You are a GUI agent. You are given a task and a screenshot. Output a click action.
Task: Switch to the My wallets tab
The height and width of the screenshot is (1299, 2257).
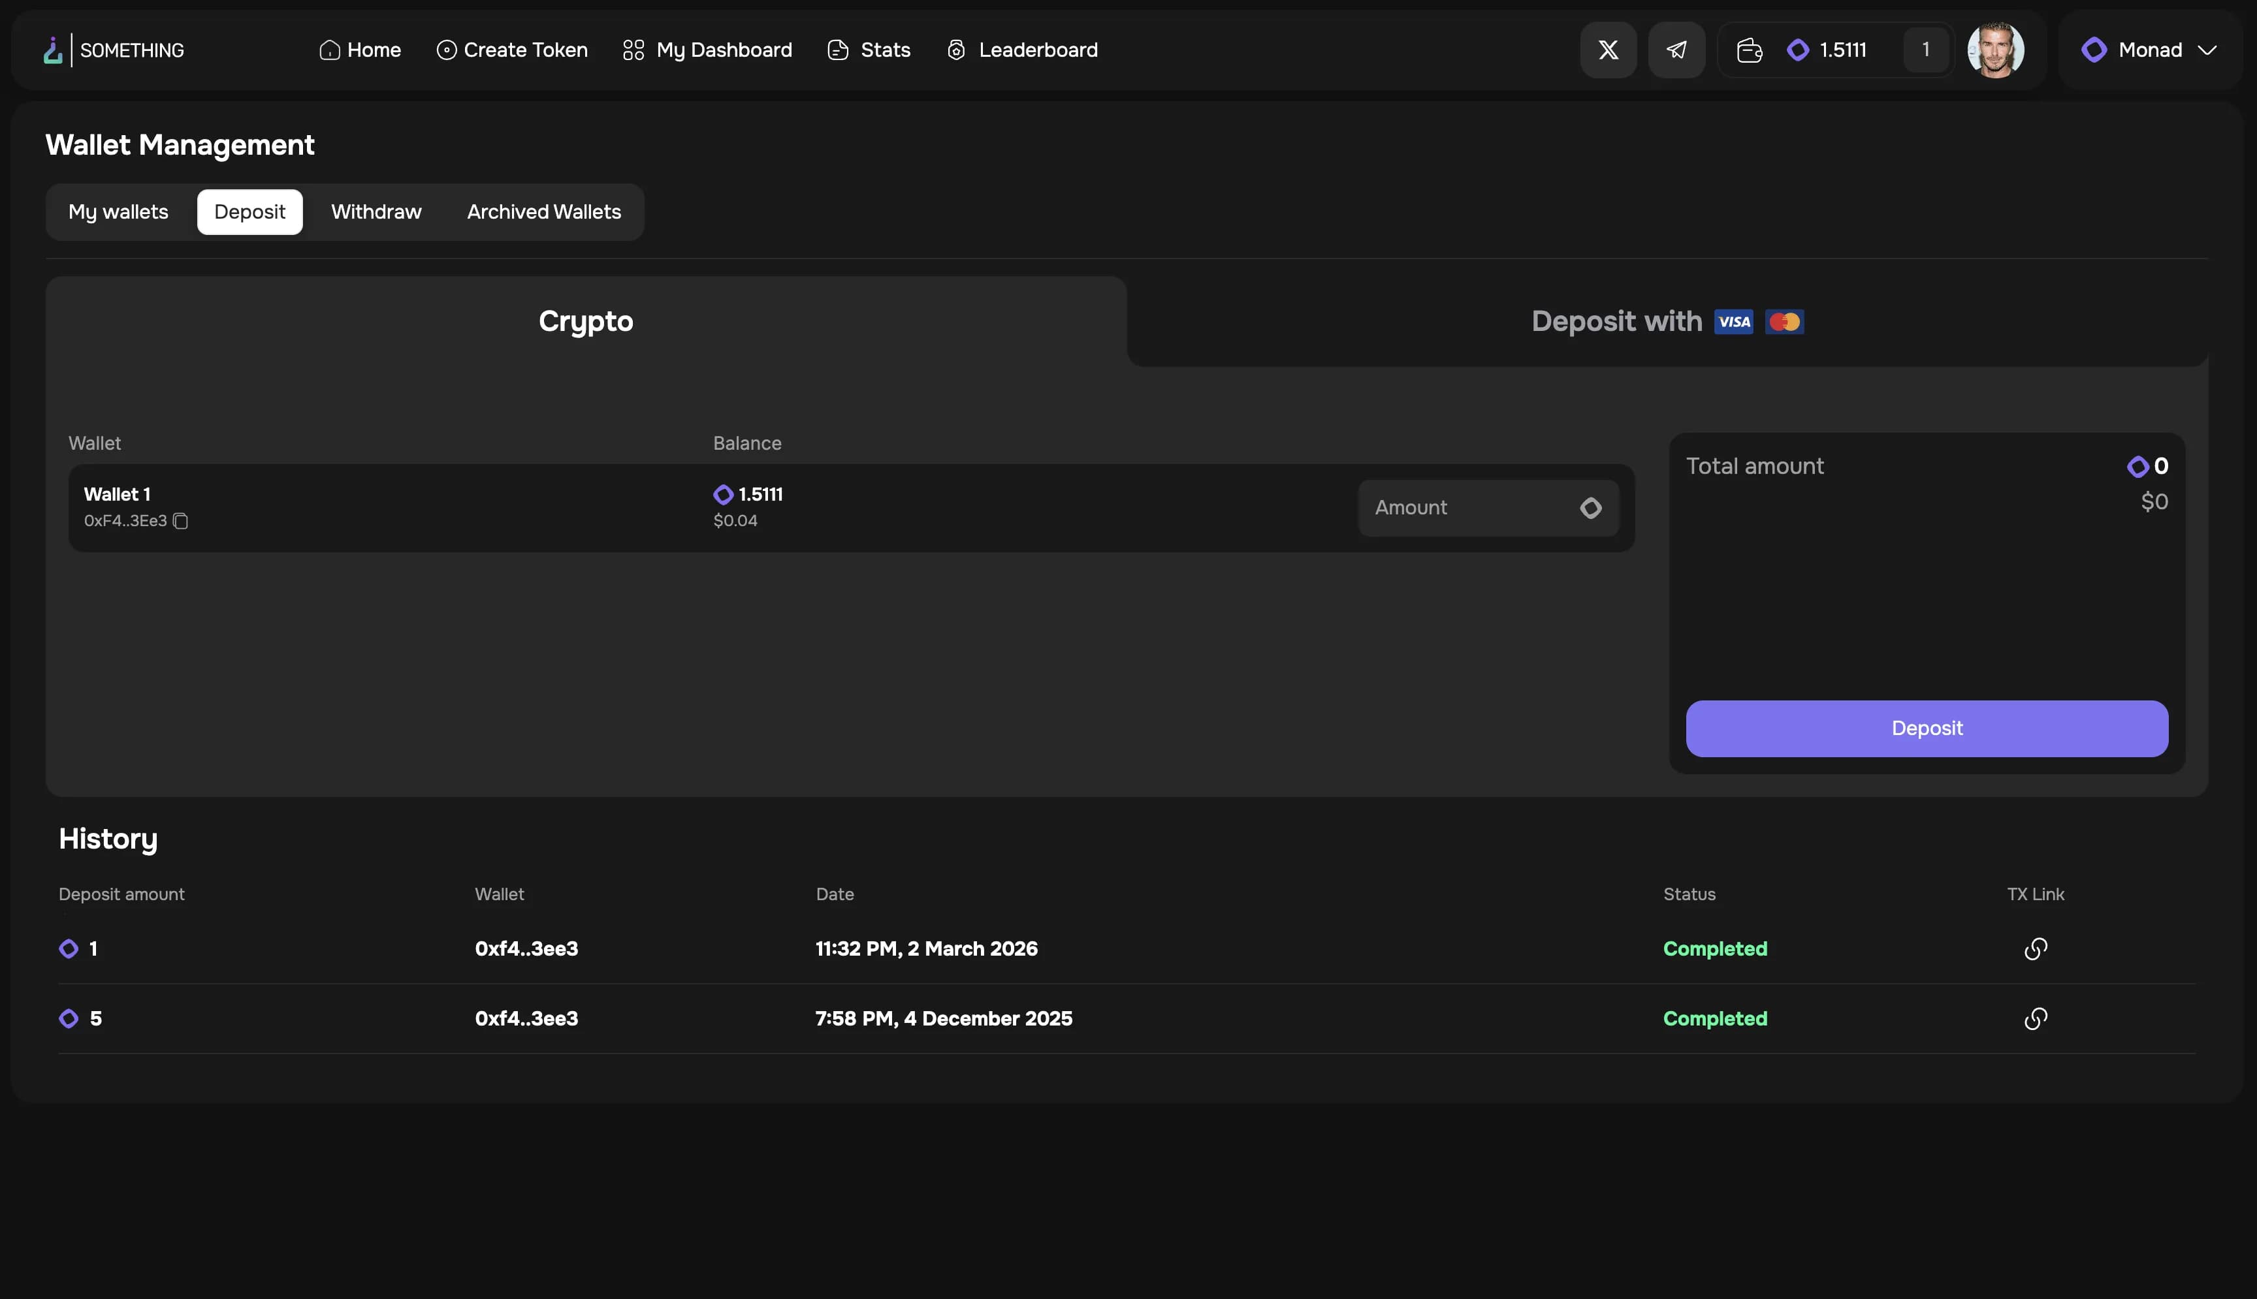tap(118, 211)
